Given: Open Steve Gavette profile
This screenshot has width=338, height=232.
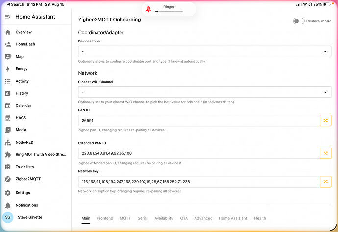Looking at the screenshot, I should pyautogui.click(x=30, y=217).
